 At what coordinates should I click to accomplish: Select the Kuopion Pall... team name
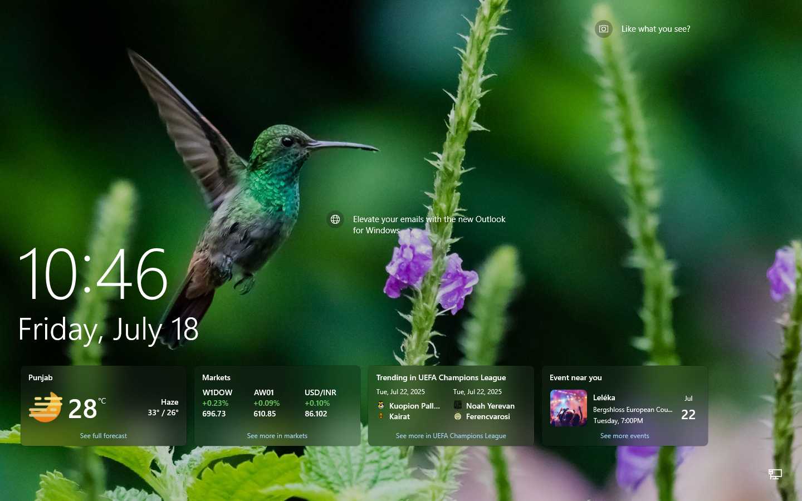414,406
